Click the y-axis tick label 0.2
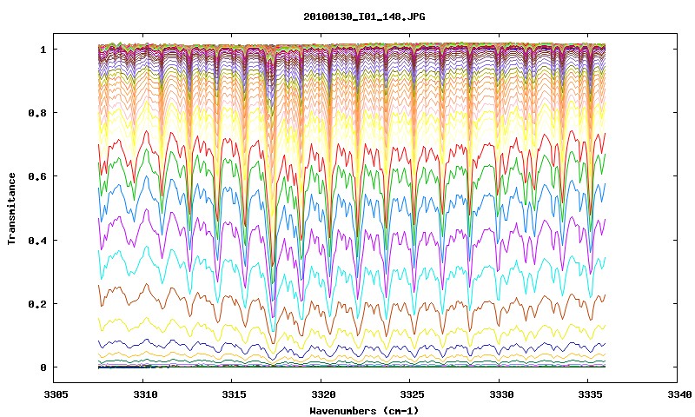The width and height of the screenshot is (695, 417). (x=37, y=303)
